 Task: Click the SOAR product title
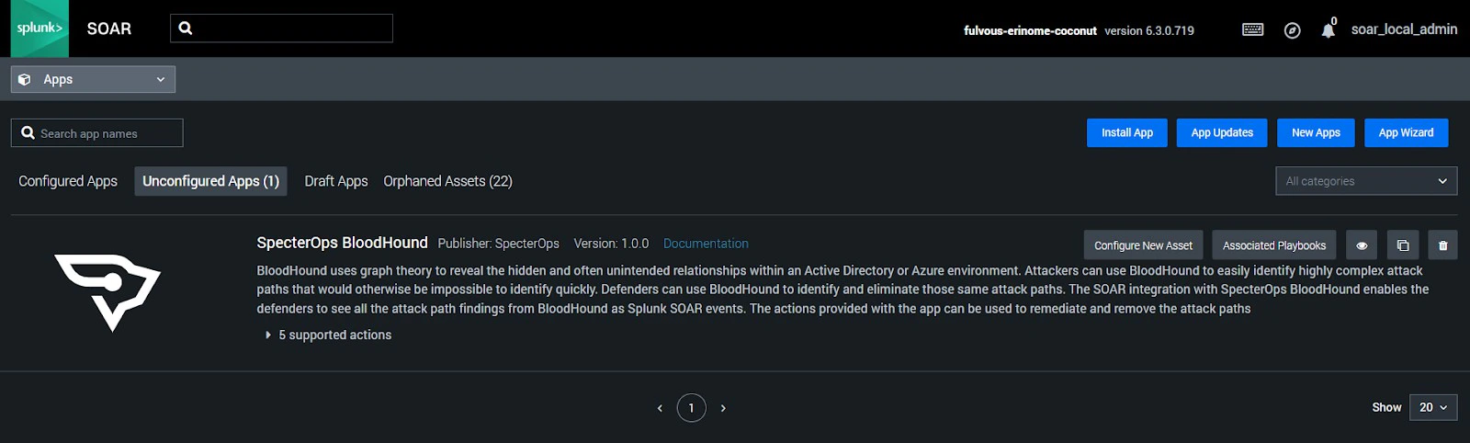point(109,28)
